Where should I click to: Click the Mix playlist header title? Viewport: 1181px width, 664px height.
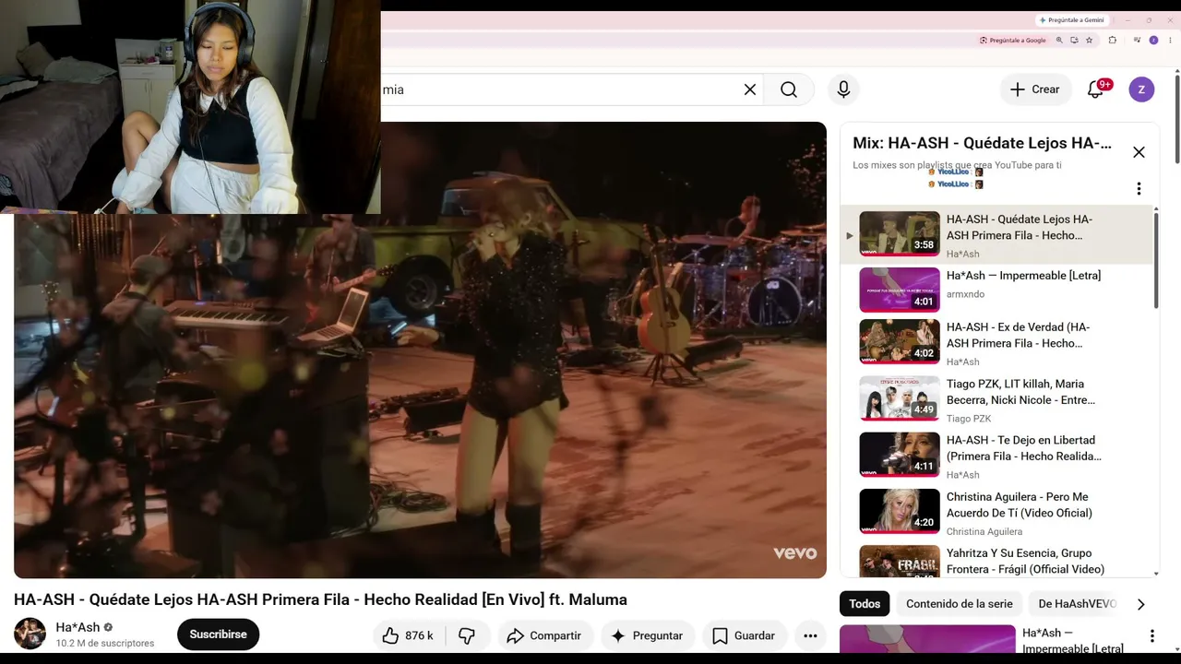coord(982,143)
